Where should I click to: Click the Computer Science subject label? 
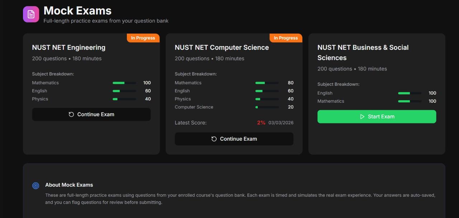[194, 107]
